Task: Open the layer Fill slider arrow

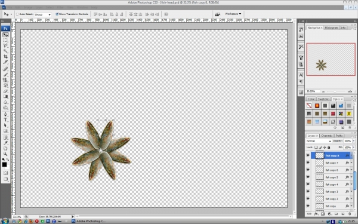Action: (354, 148)
